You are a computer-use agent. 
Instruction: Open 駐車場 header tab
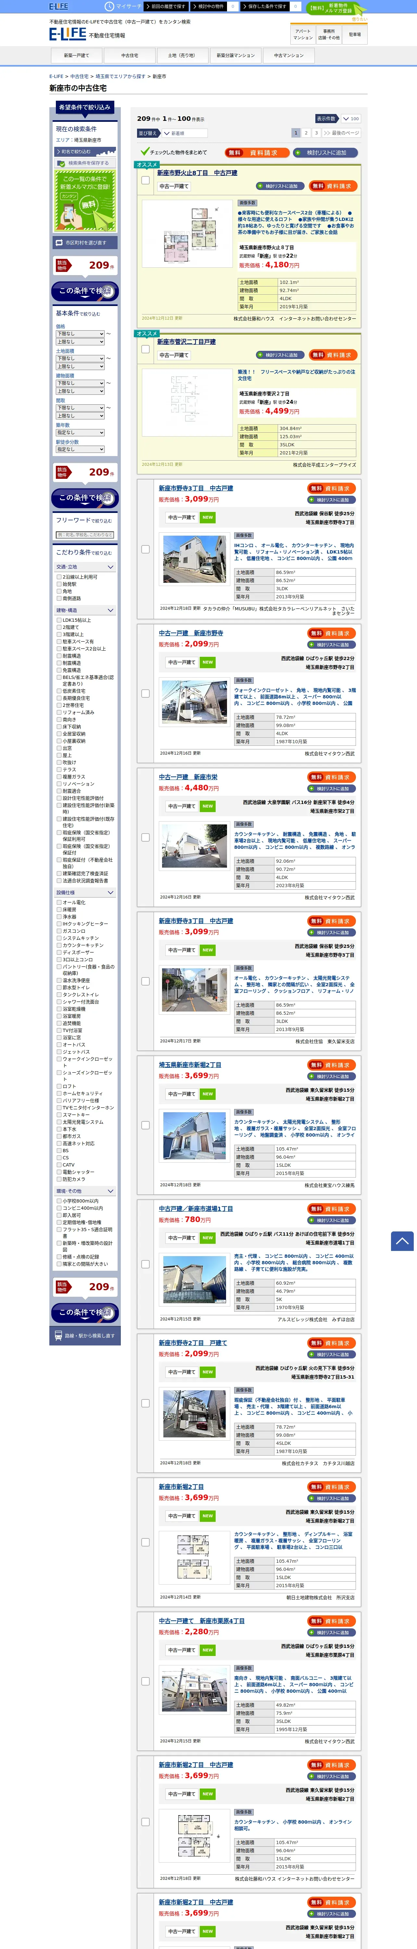pyautogui.click(x=354, y=34)
